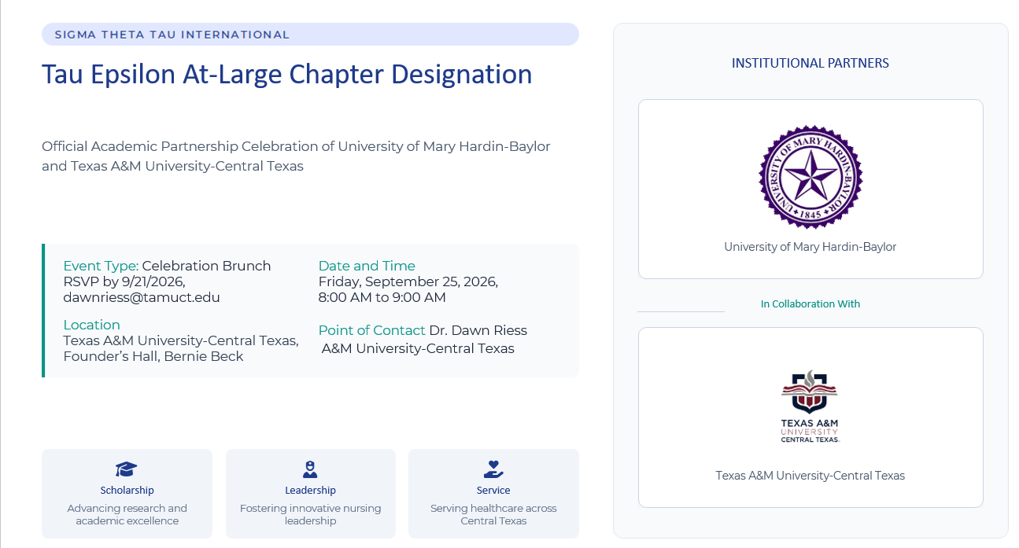
Task: Click the Scholarship graduation cap icon
Action: (127, 469)
